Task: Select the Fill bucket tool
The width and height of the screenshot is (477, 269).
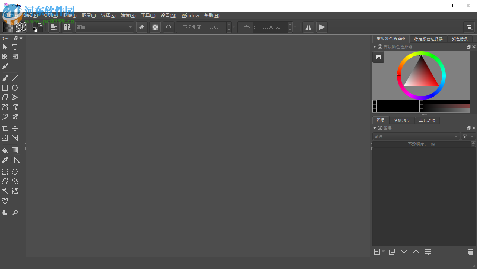Action: (x=5, y=150)
